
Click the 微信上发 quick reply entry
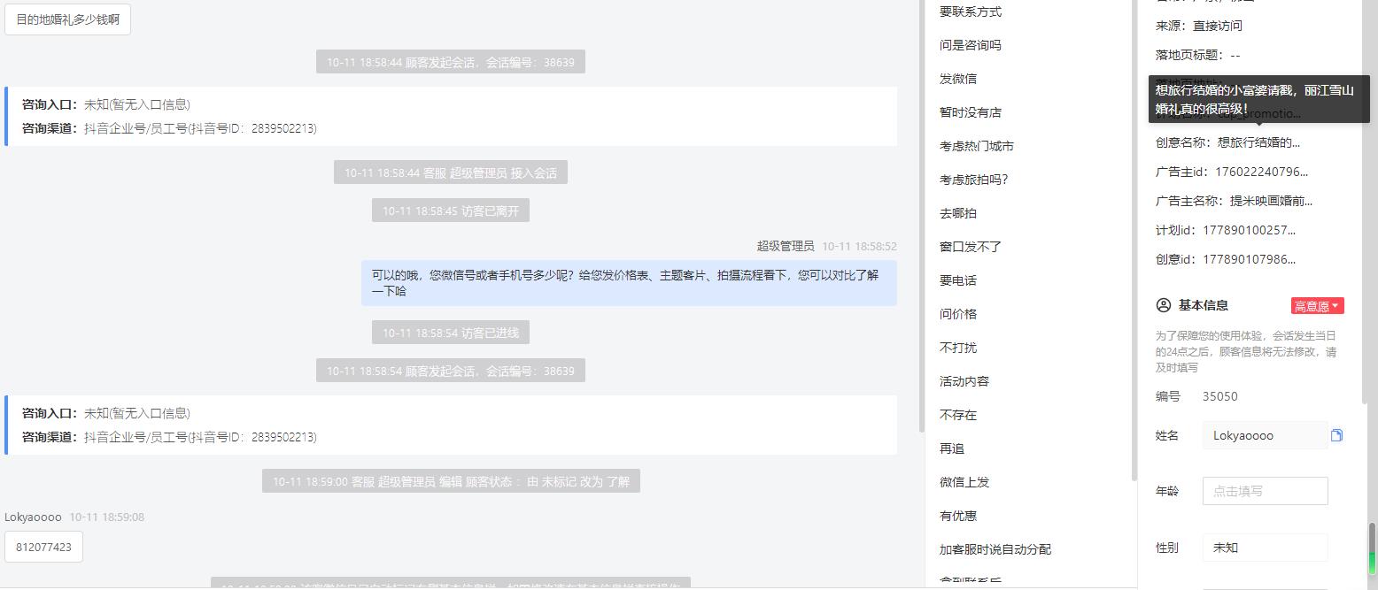(x=964, y=482)
